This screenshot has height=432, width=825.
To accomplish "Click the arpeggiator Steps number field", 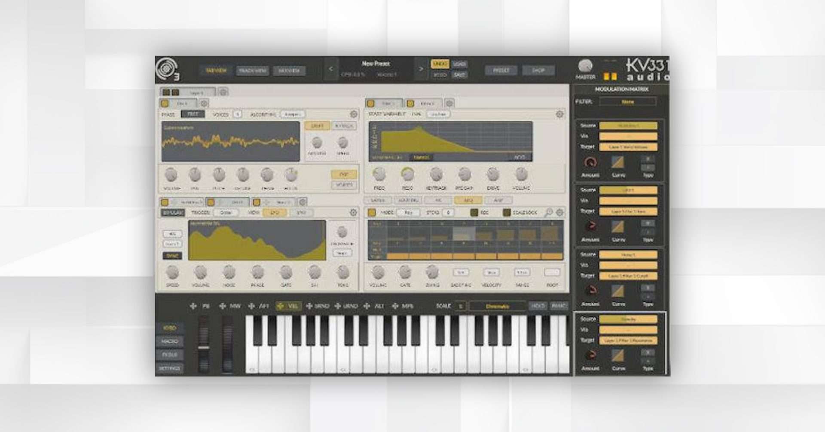I will [x=448, y=212].
